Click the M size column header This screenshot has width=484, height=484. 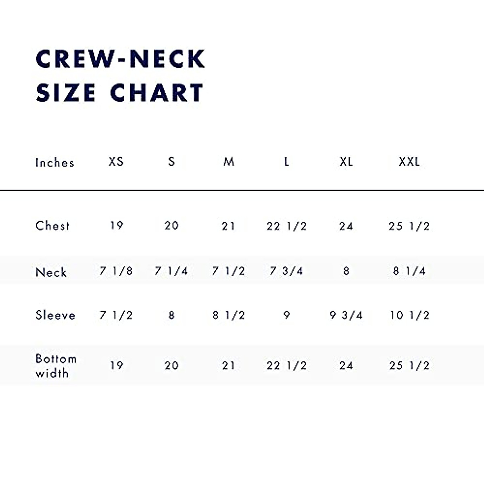tap(229, 162)
